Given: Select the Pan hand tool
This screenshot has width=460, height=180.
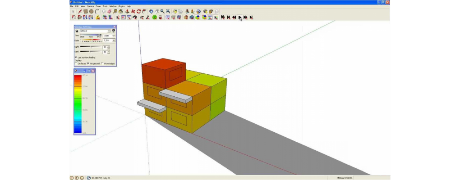Looking at the screenshot, I should 157,11.
